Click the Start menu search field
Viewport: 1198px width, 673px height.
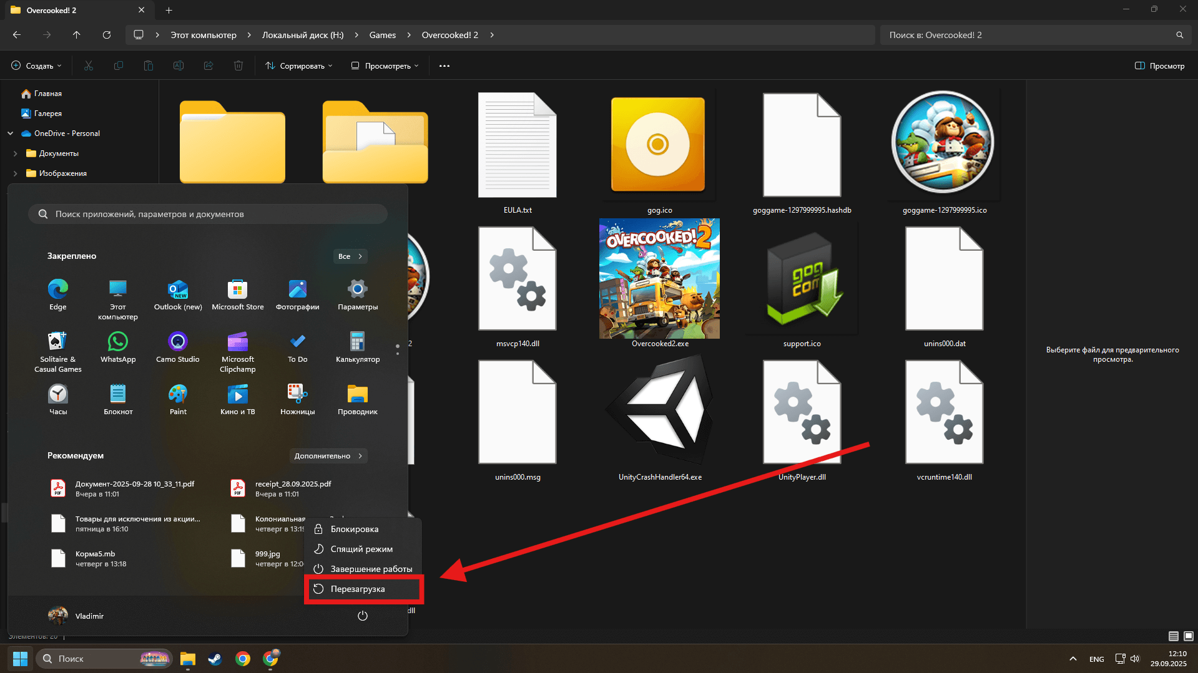click(208, 214)
